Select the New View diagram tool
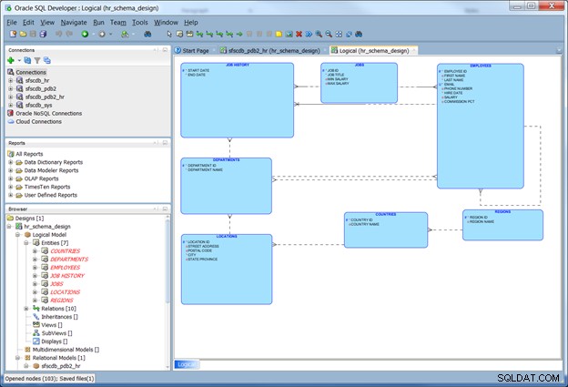568x387 pixels. [x=189, y=34]
